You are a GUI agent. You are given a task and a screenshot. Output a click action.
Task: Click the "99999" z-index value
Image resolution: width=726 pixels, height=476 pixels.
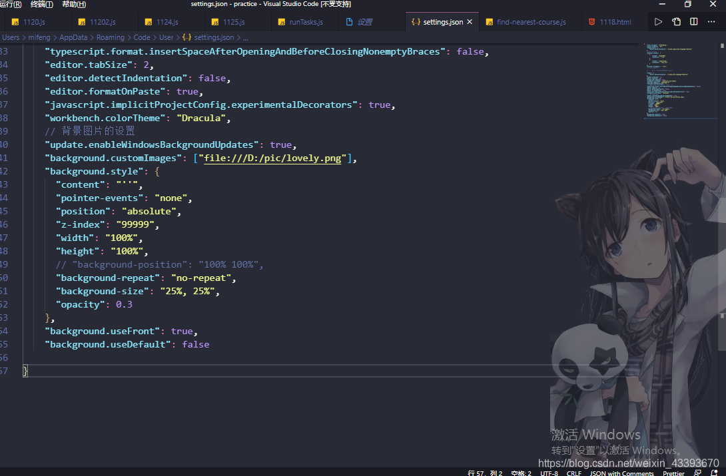pyautogui.click(x=135, y=225)
